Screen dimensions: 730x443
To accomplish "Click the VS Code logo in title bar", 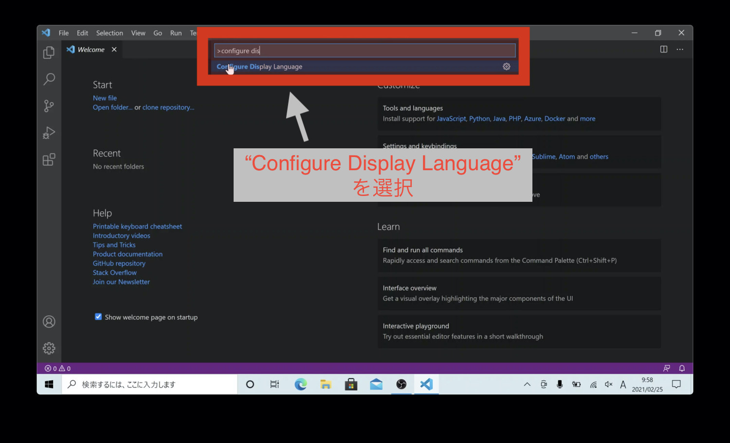I will click(46, 33).
